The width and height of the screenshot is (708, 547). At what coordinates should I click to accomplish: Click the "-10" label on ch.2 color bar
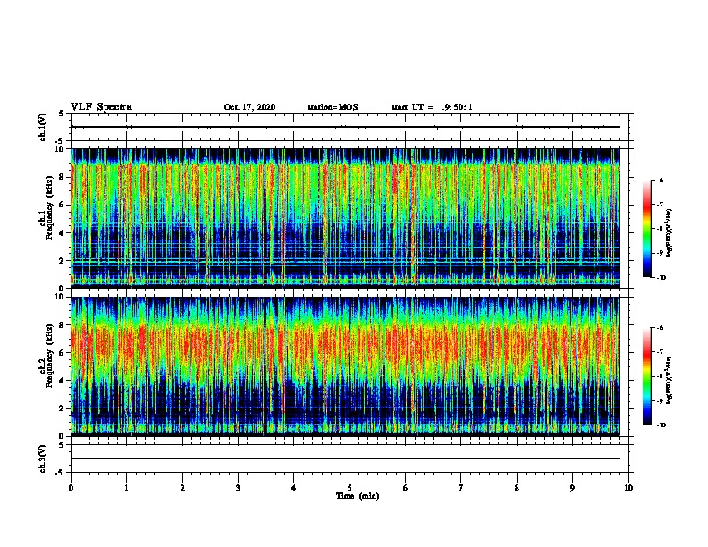[x=661, y=425]
